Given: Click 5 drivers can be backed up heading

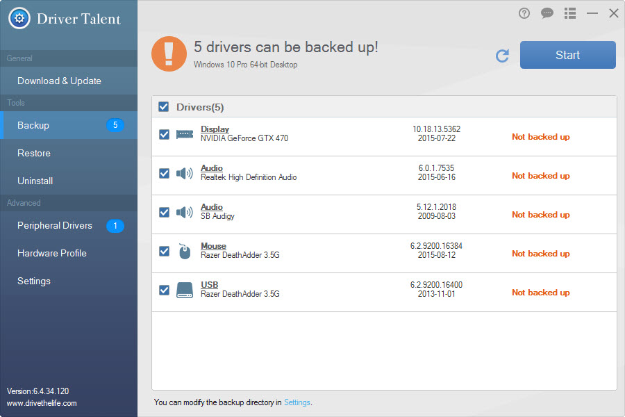Looking at the screenshot, I should click(x=286, y=47).
